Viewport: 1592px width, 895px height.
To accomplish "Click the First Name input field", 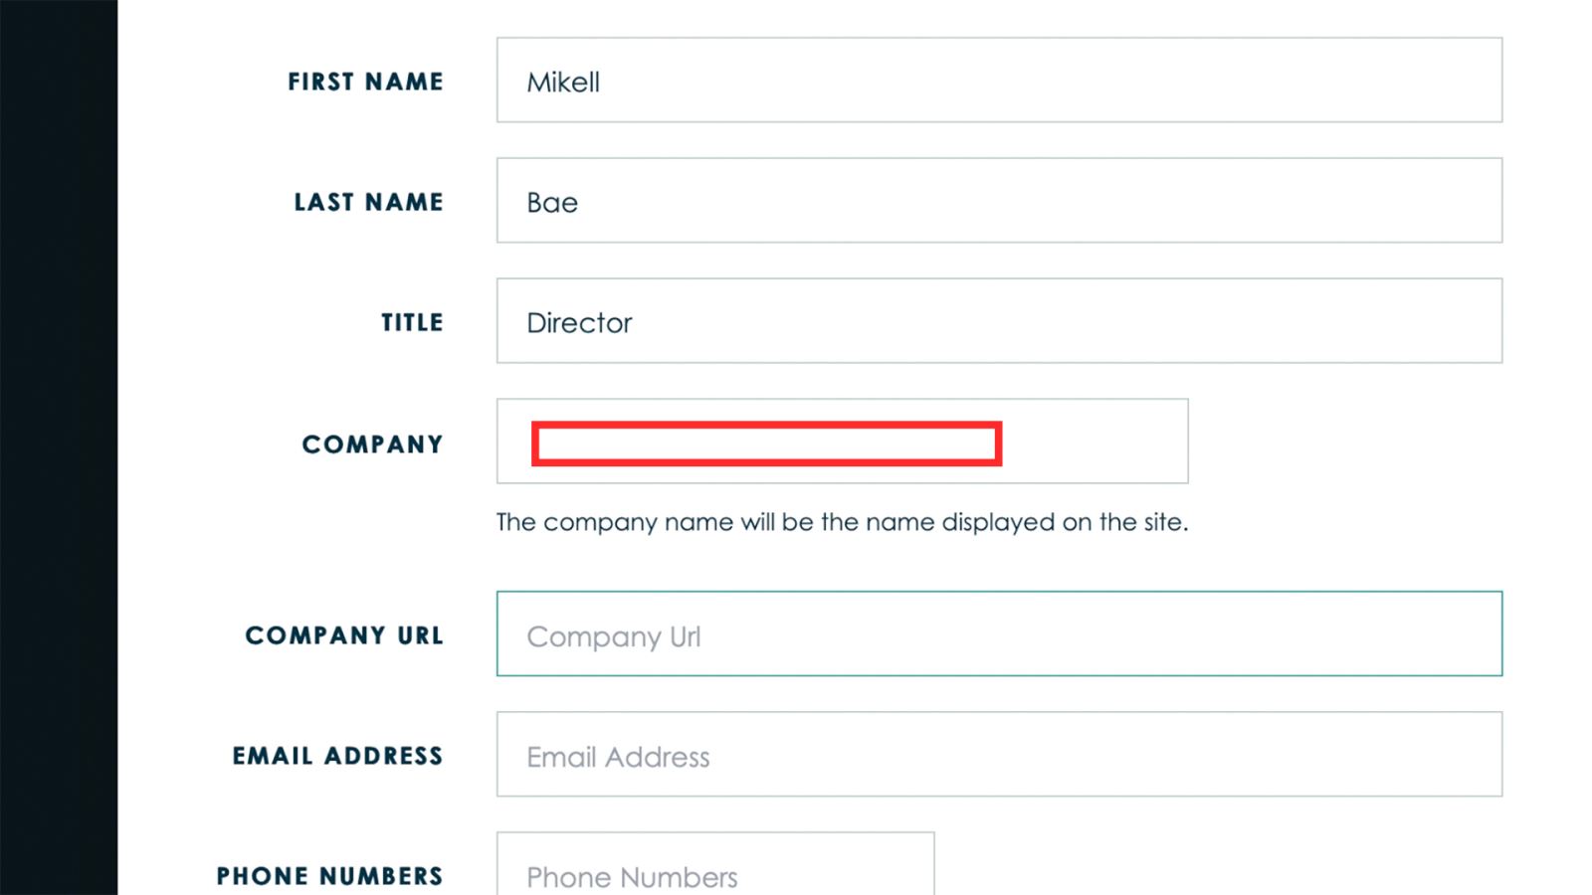I will 999,81.
